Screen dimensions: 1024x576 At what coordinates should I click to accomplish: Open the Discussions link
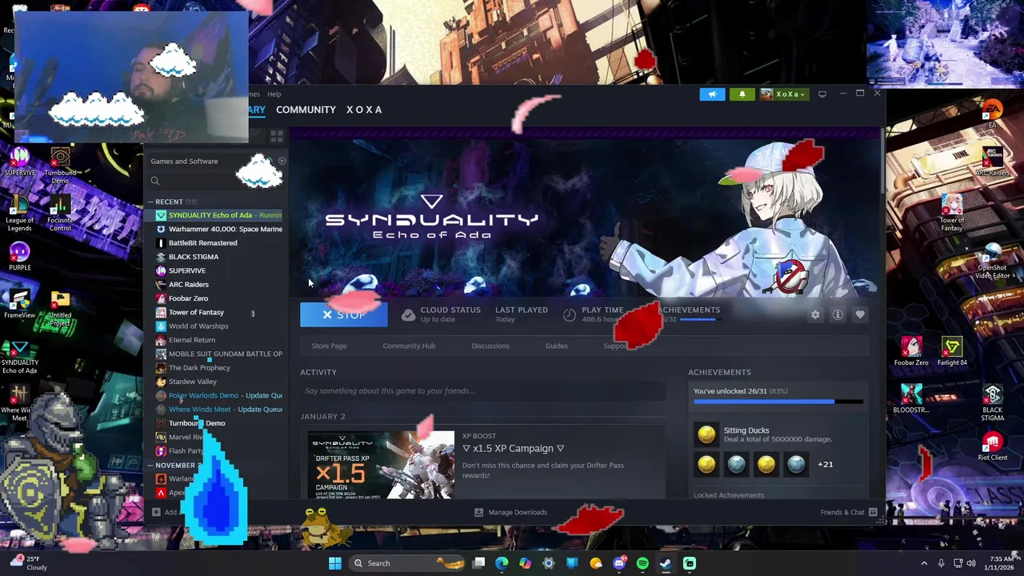(x=490, y=346)
